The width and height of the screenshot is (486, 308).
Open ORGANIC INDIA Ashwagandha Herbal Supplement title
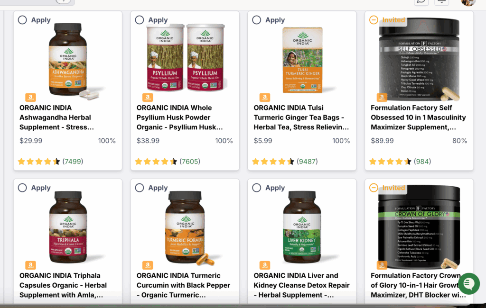(x=57, y=118)
